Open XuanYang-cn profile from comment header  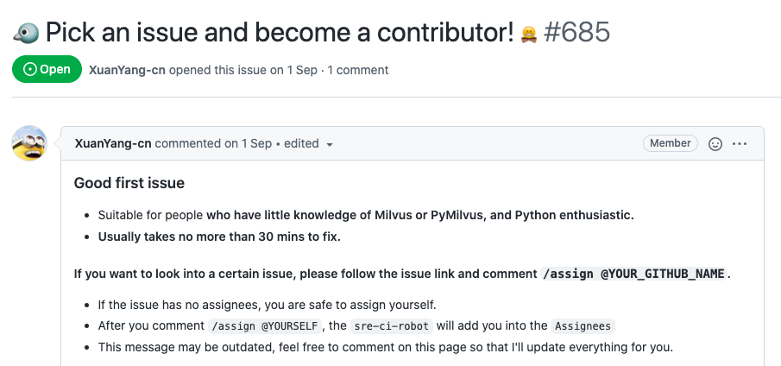click(x=113, y=143)
